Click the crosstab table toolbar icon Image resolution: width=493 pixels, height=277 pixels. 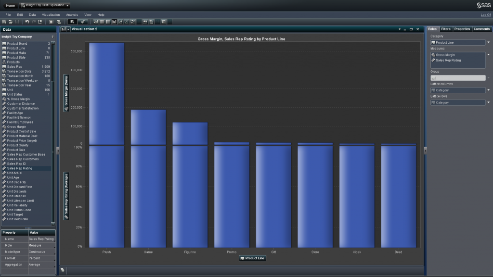point(108,22)
